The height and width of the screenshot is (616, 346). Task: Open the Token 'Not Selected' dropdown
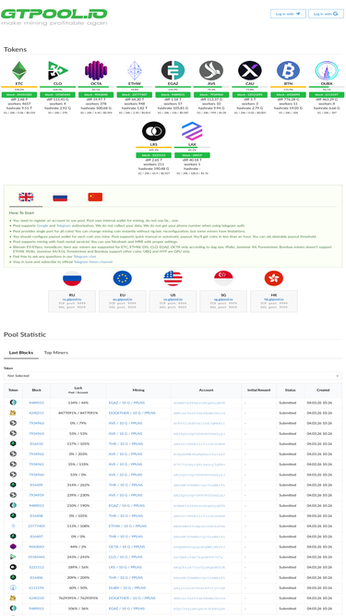click(173, 376)
